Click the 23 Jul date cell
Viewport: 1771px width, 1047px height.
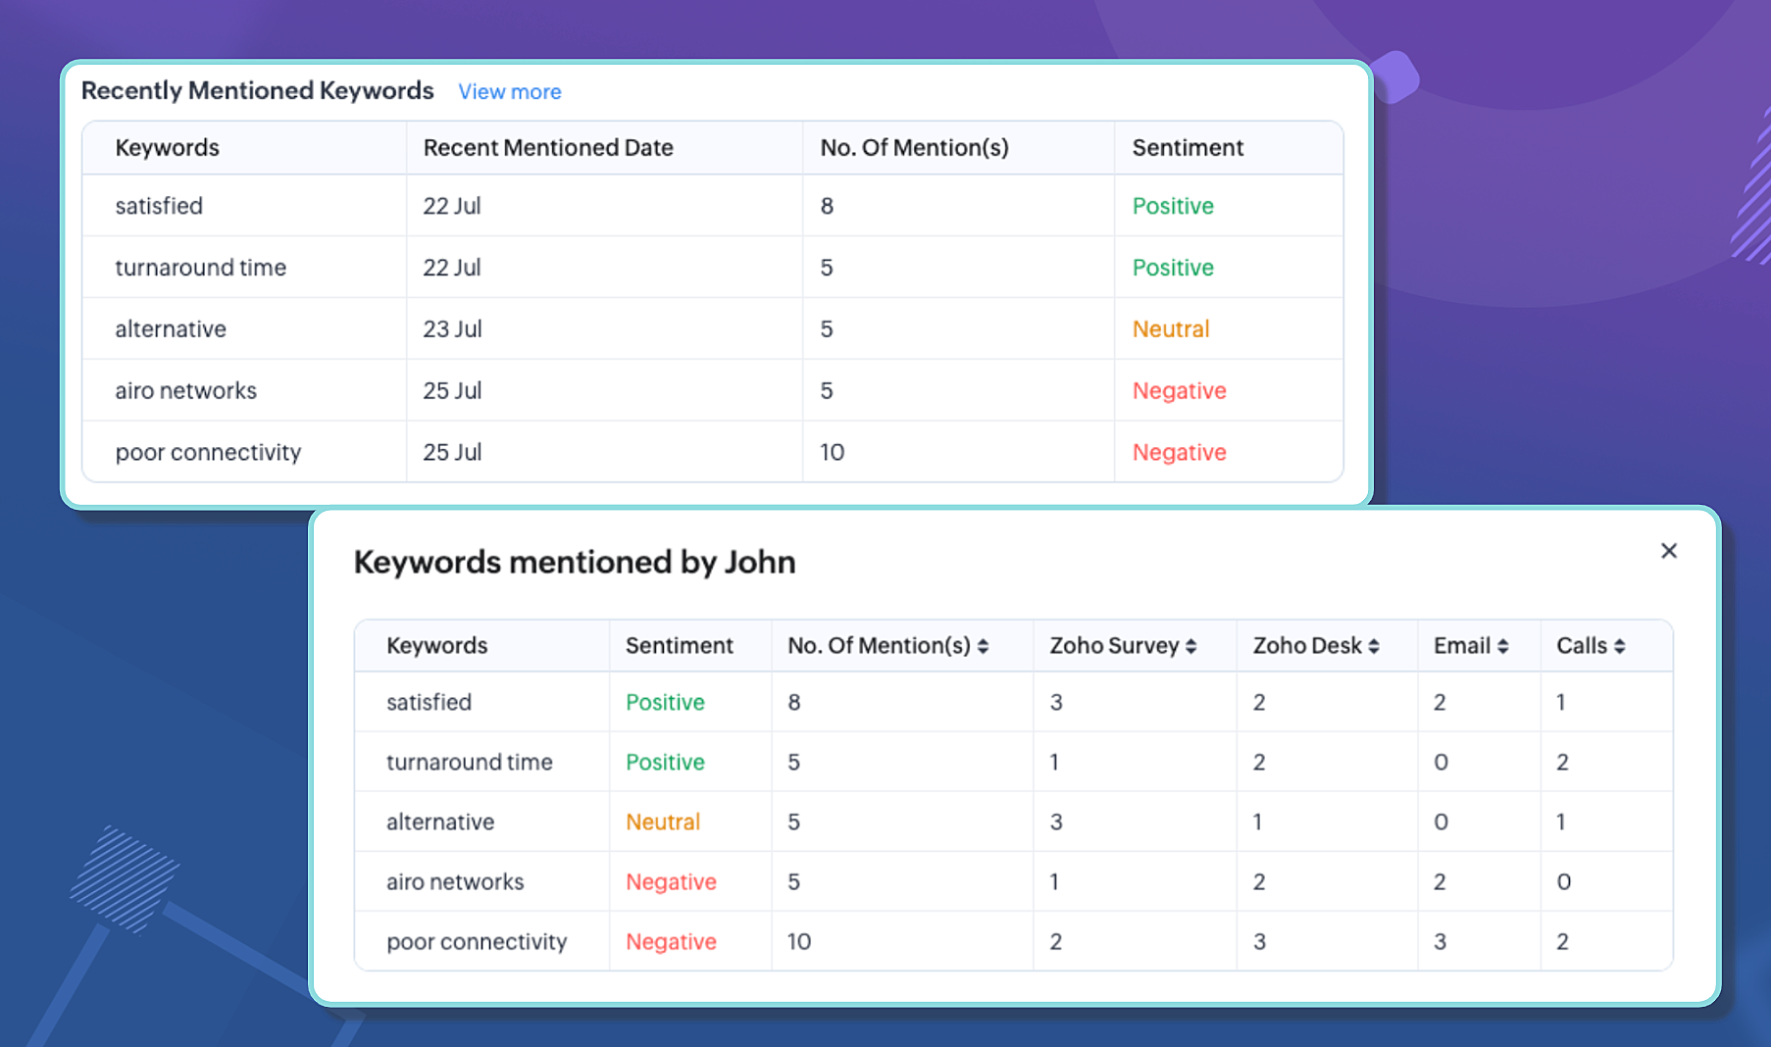click(x=452, y=329)
